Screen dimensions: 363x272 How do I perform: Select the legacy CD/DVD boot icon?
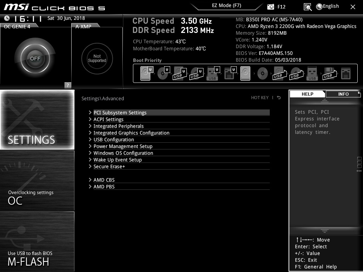coord(263,74)
